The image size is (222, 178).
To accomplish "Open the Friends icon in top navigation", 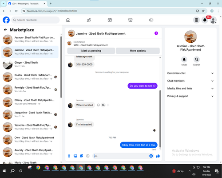I will point(89,20).
